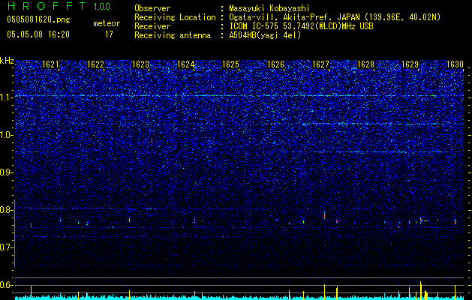This screenshot has width=472, height=300.
Task: Click the 1625 time marker
Action: pos(230,64)
